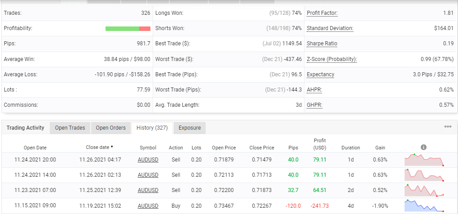Switch to the Open Trades tab
This screenshot has width=458, height=214.
coord(70,128)
